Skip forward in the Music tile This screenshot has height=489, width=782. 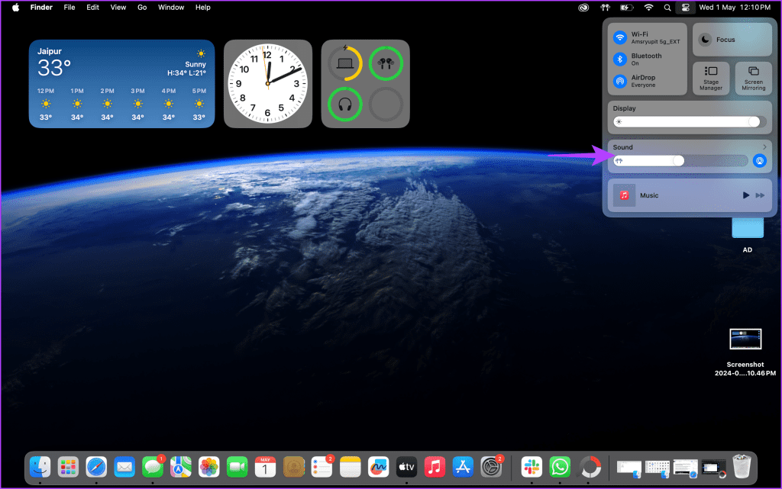(x=760, y=195)
